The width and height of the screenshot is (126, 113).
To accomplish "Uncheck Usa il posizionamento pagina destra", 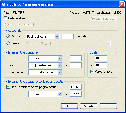I will tap(8, 87).
